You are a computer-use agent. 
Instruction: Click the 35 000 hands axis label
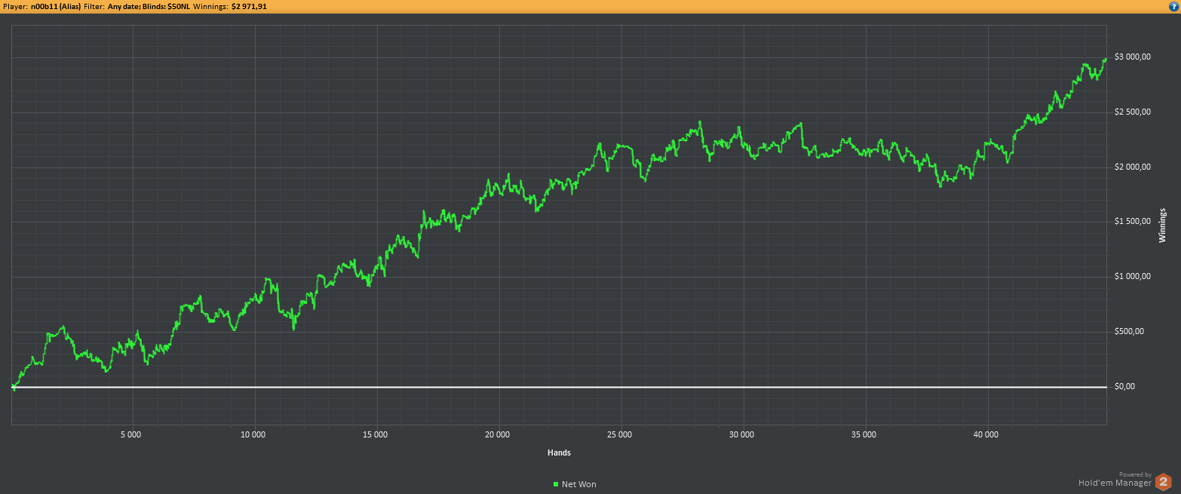click(x=864, y=435)
